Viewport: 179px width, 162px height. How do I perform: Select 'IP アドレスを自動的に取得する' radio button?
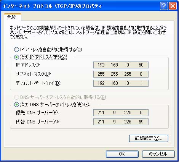(16, 50)
